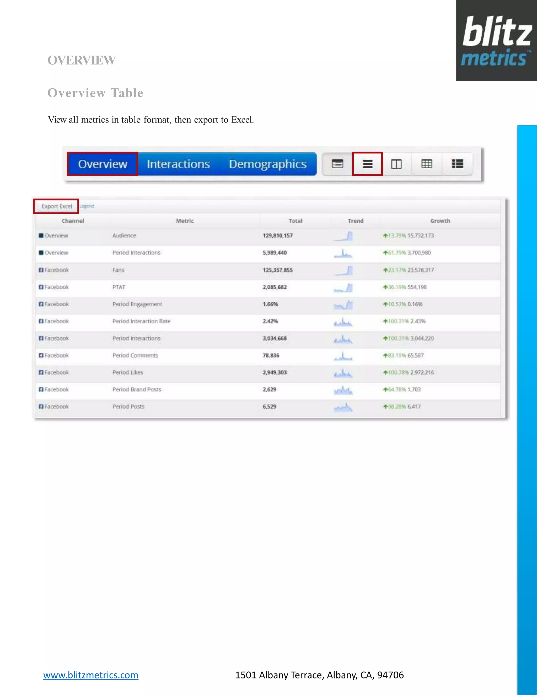This screenshot has height=695, width=537.
Task: Click the Overview channel icon in the Audience row
Action: point(41,236)
